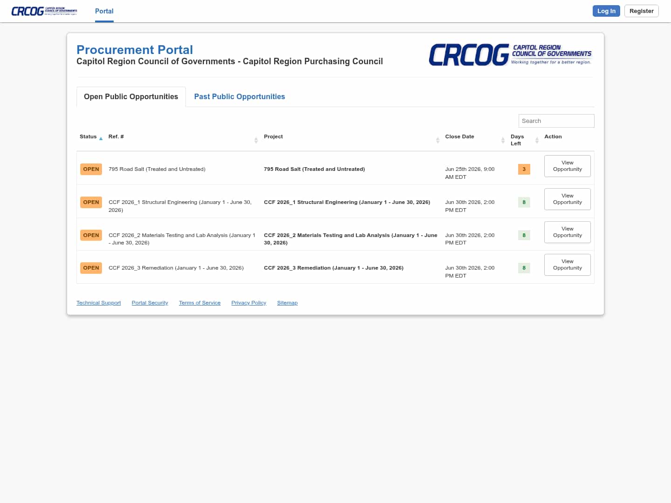Screen dimensions: 671x503
Task: Open the Sitemap footer link
Action: [x=287, y=303]
